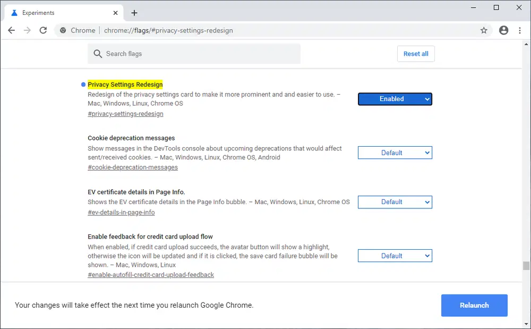
Task: Click the forward navigation arrow
Action: point(27,30)
